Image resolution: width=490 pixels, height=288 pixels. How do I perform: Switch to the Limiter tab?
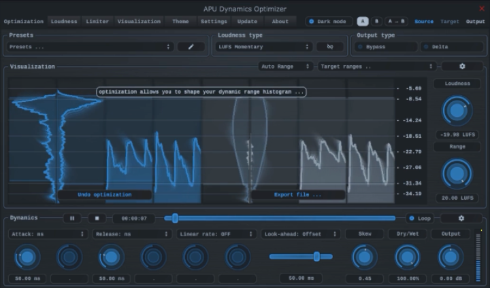(x=97, y=22)
